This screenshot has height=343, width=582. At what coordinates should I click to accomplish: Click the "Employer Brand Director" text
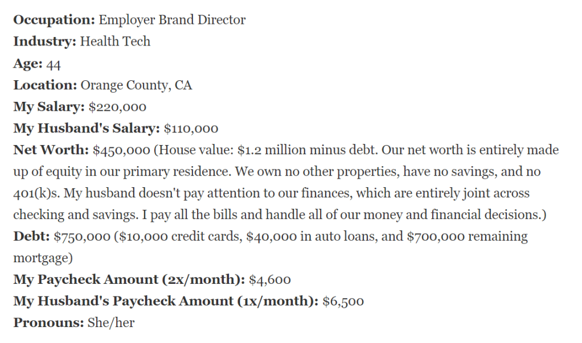(x=172, y=20)
